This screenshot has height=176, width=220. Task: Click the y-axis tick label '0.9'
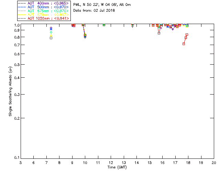(x=17, y=30)
